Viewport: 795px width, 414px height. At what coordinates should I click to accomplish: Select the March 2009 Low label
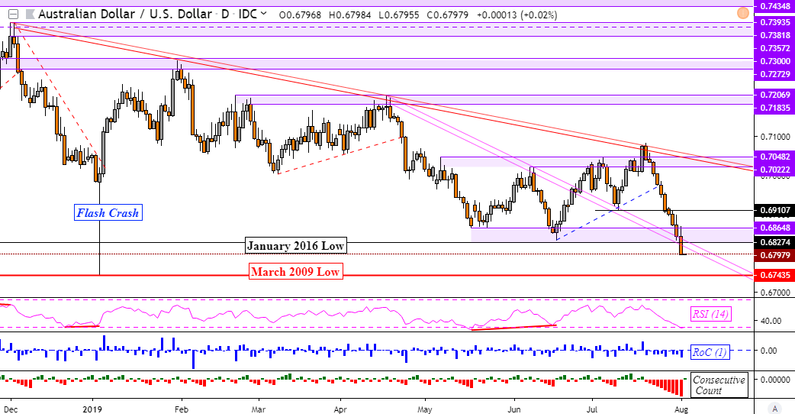[295, 271]
